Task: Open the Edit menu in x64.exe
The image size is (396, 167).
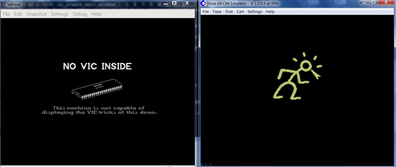Action: (18, 14)
